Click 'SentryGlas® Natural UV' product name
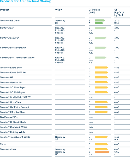Image resolution: width=130 pixels, height=157 pixels. (x=13, y=48)
